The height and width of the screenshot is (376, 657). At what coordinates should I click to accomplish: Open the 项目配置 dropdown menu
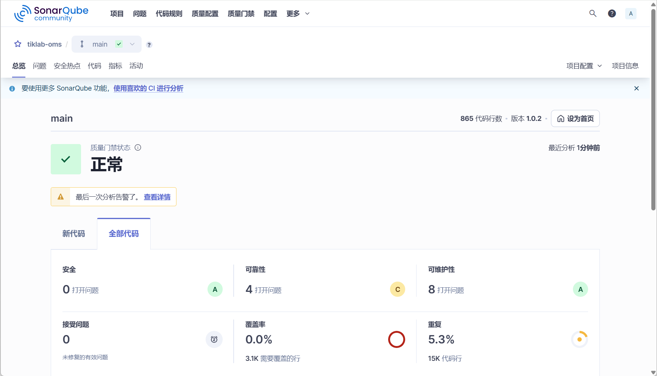(x=584, y=66)
